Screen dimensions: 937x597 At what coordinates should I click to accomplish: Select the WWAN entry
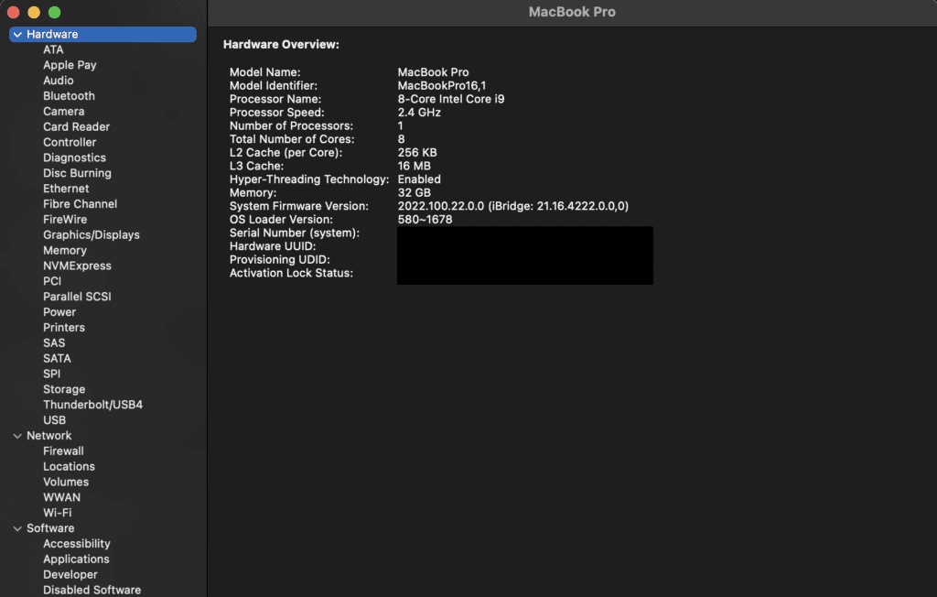coord(61,498)
